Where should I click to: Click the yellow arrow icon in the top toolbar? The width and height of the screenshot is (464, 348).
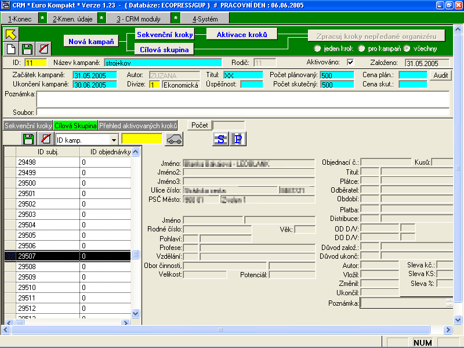coord(12,34)
